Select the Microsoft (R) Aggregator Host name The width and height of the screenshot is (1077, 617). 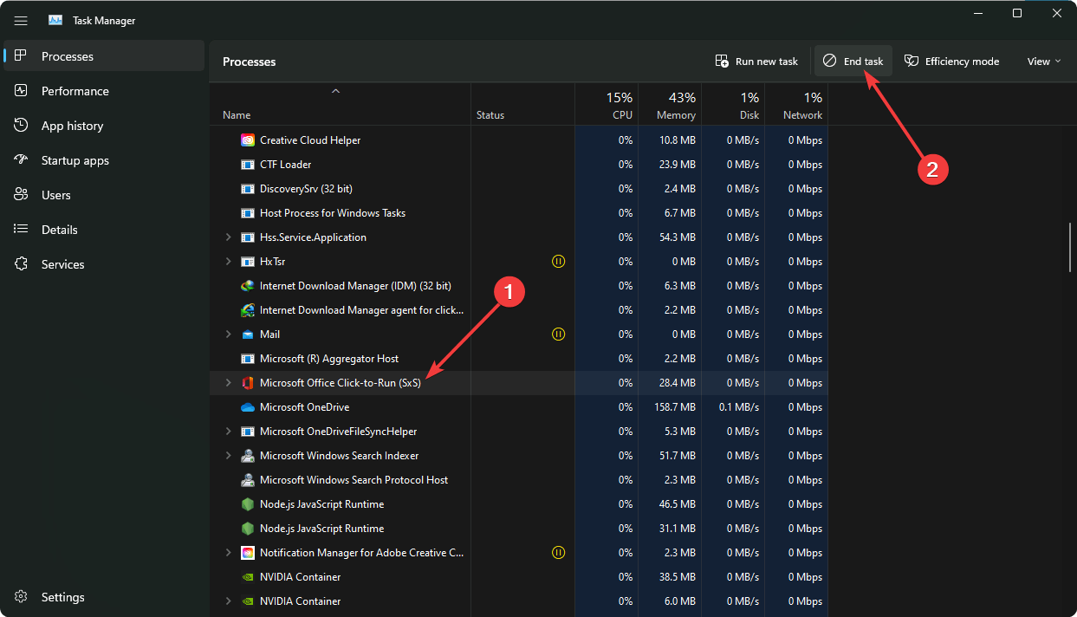click(329, 359)
